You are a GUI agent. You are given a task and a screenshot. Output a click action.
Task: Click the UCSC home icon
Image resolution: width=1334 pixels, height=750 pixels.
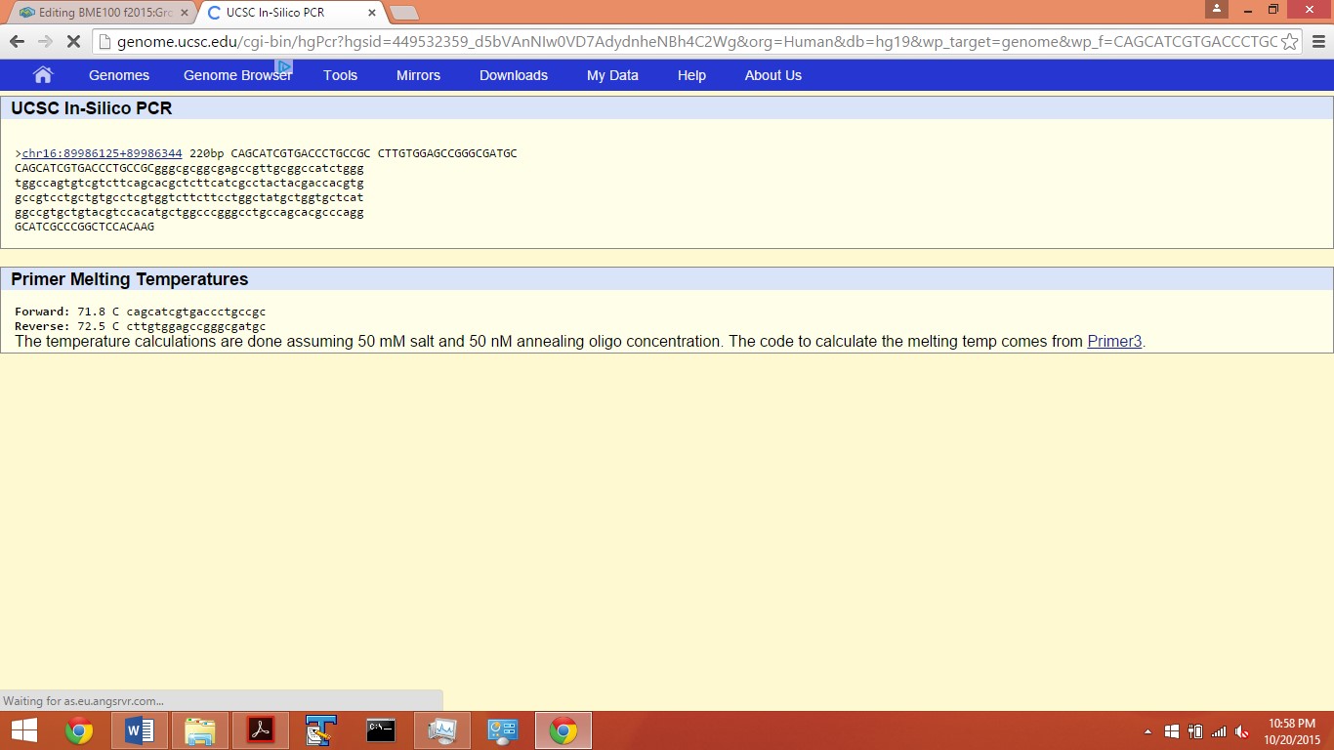coord(42,75)
